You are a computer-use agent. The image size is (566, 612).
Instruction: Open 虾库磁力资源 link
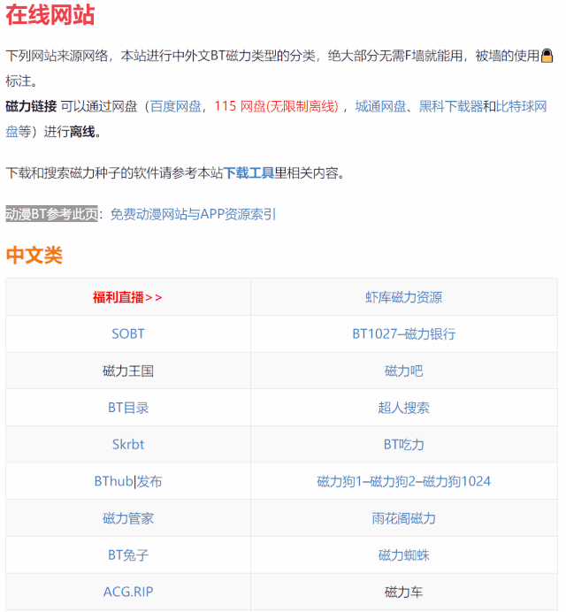click(403, 297)
